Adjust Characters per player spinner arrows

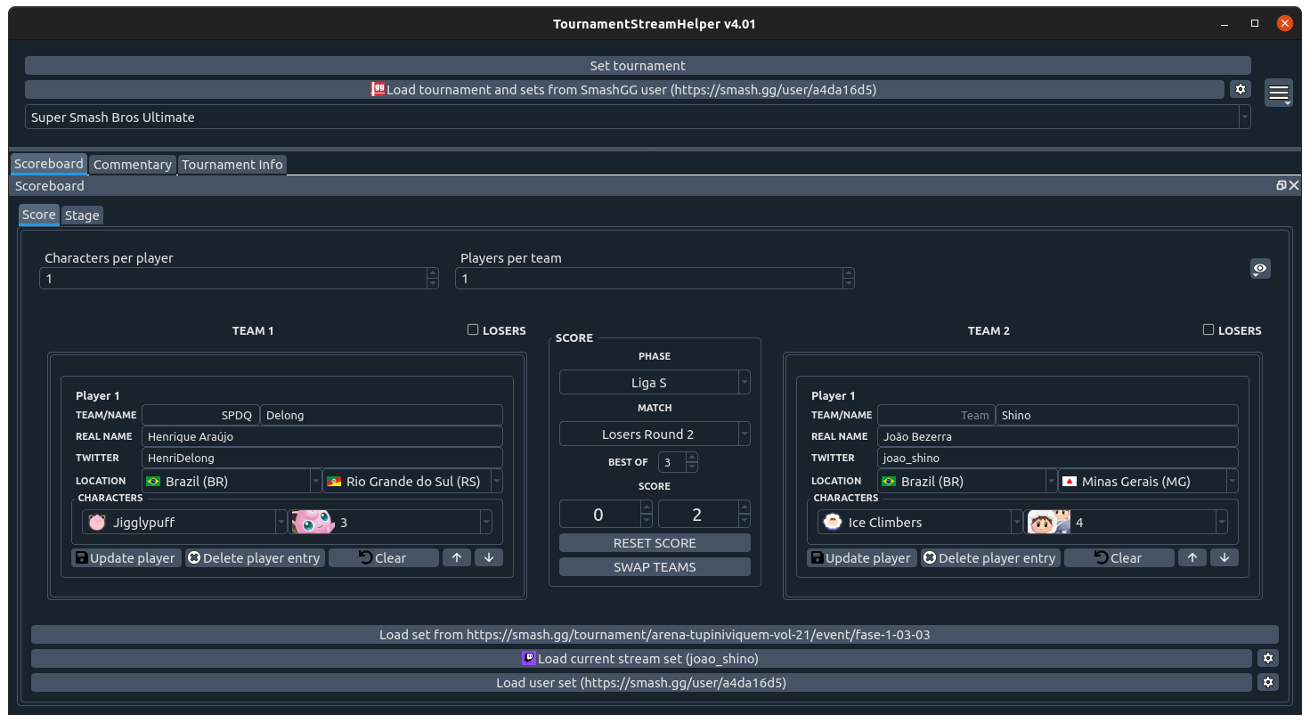433,278
